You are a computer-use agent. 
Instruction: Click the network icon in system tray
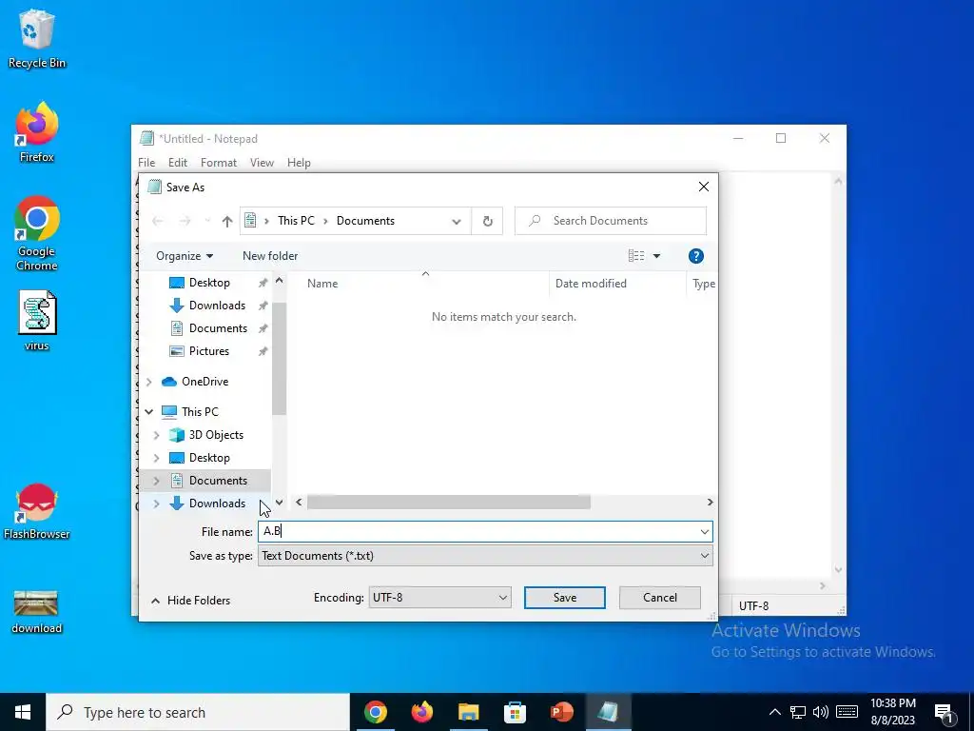point(798,712)
